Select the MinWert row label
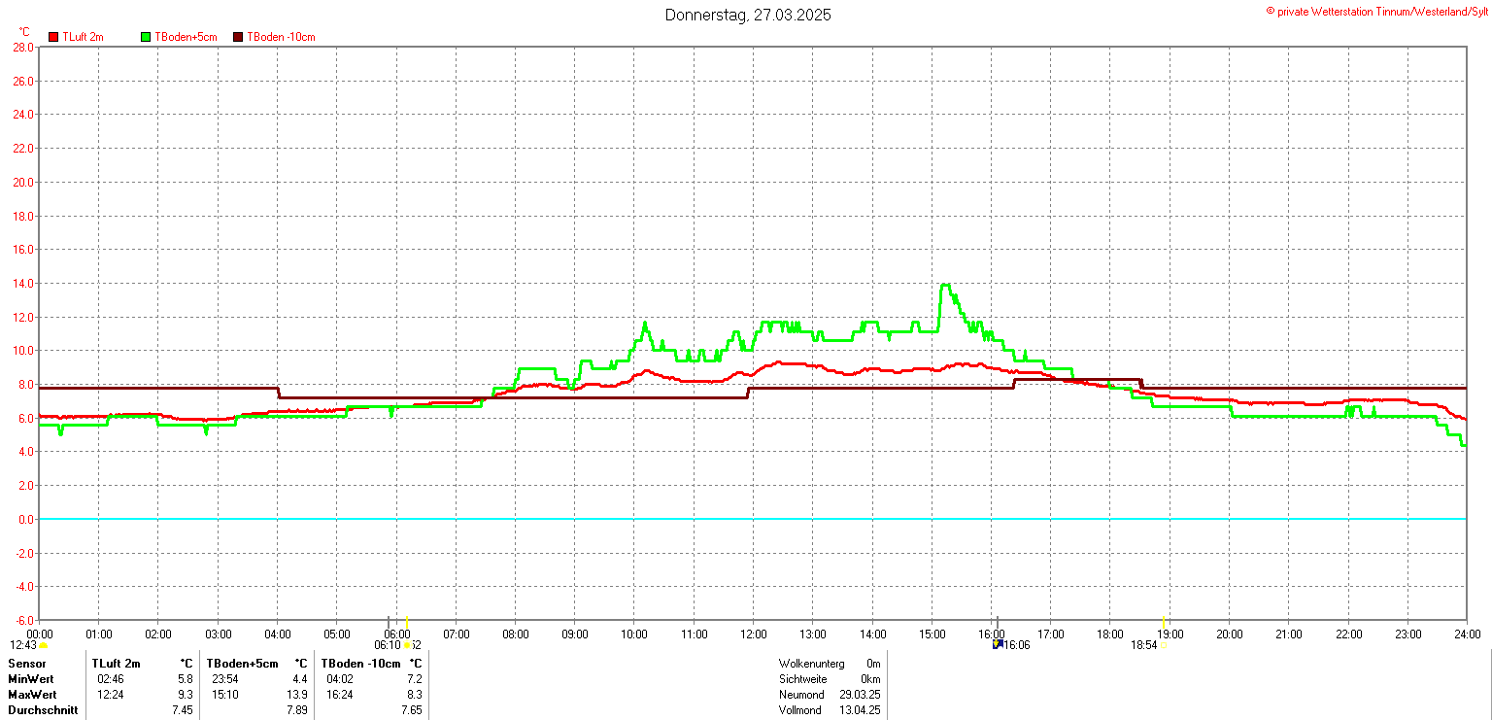Viewport: 1492px width, 720px height. (x=31, y=678)
